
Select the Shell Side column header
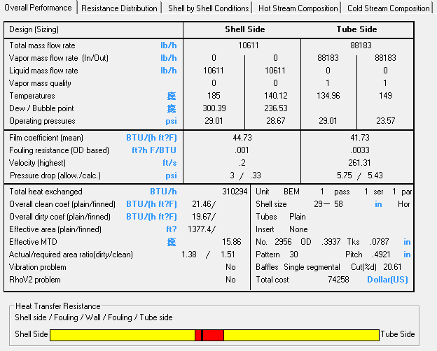pyautogui.click(x=245, y=29)
